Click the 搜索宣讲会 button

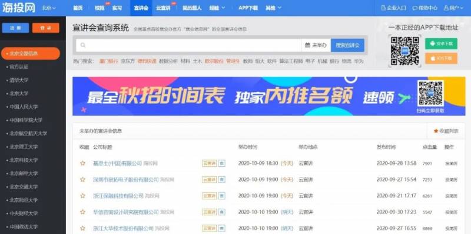347,45
